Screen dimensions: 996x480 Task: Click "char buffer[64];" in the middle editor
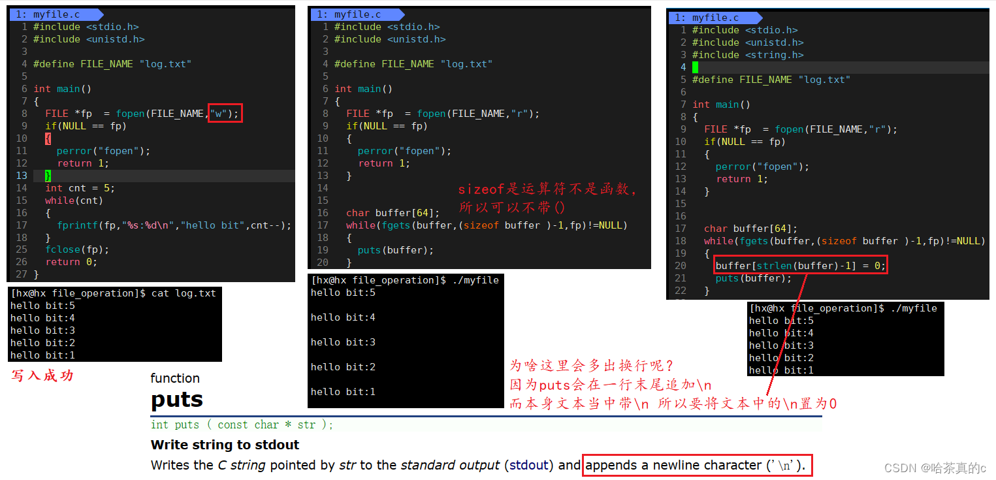tap(393, 213)
